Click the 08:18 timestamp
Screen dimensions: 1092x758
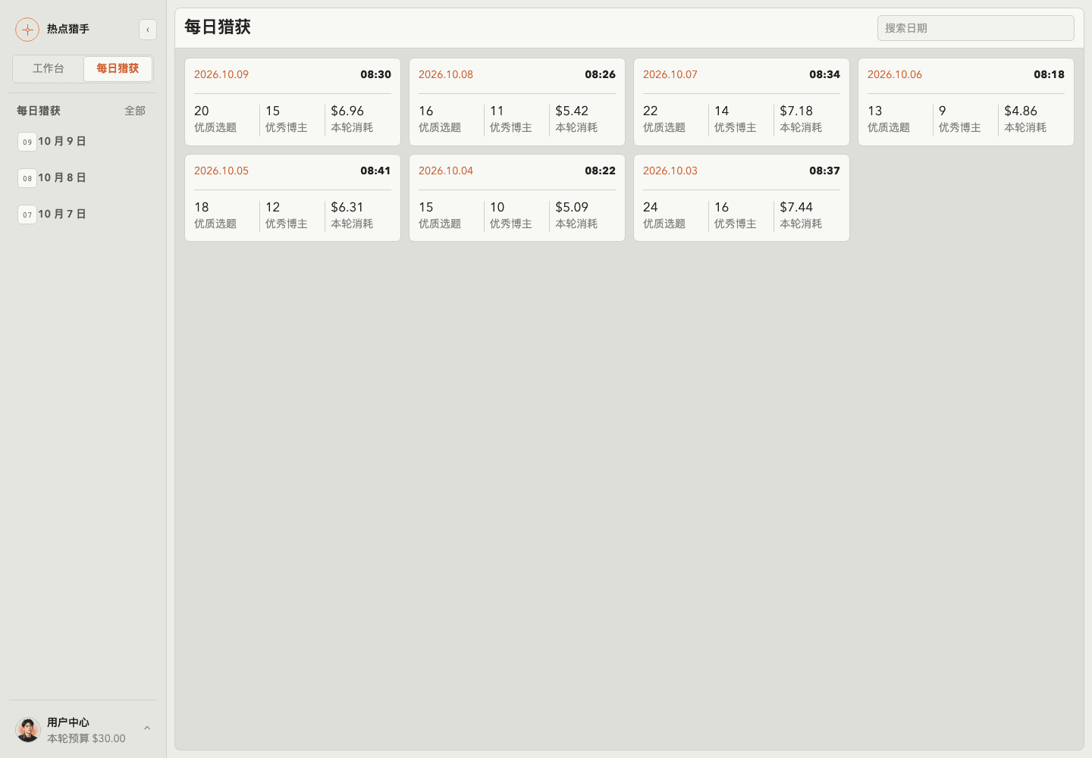1049,74
